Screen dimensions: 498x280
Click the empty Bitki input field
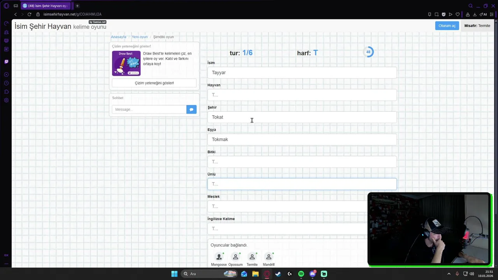point(302,162)
